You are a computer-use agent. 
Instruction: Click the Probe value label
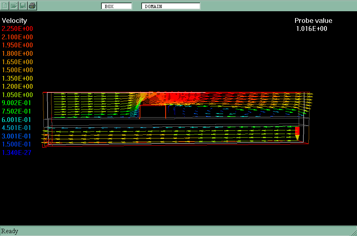pos(313,20)
